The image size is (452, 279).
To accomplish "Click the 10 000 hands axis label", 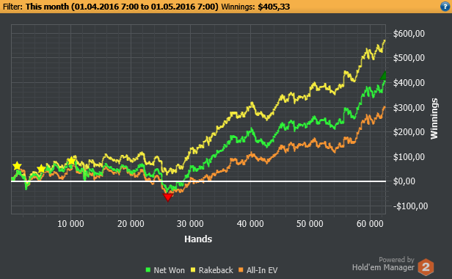I will point(70,224).
